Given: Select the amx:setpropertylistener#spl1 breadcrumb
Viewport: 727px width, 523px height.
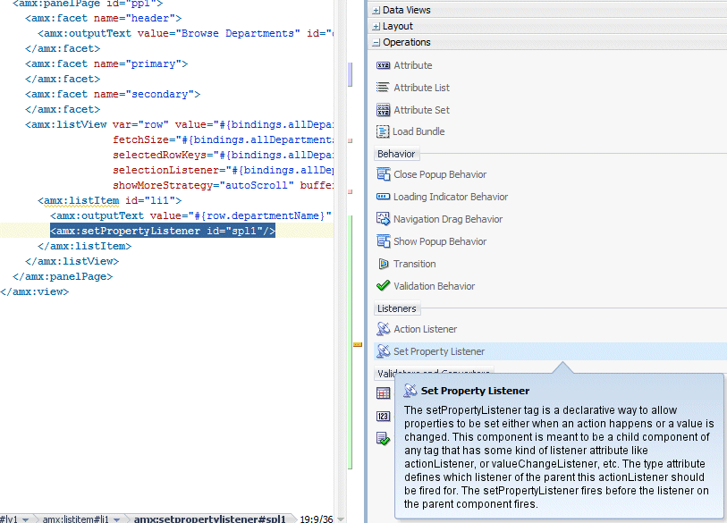Looking at the screenshot, I should [209, 519].
